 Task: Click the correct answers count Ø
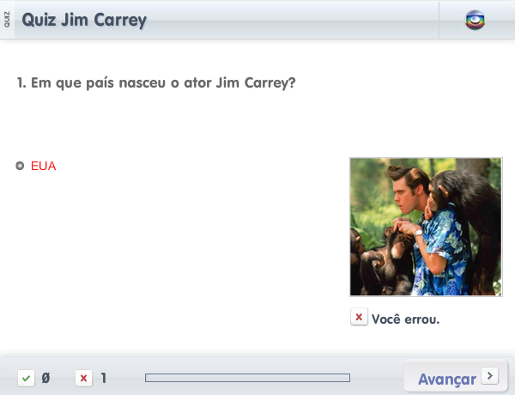point(45,378)
